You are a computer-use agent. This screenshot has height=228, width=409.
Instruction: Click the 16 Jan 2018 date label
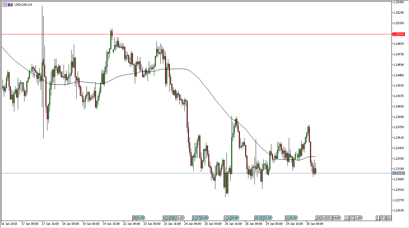(9, 224)
